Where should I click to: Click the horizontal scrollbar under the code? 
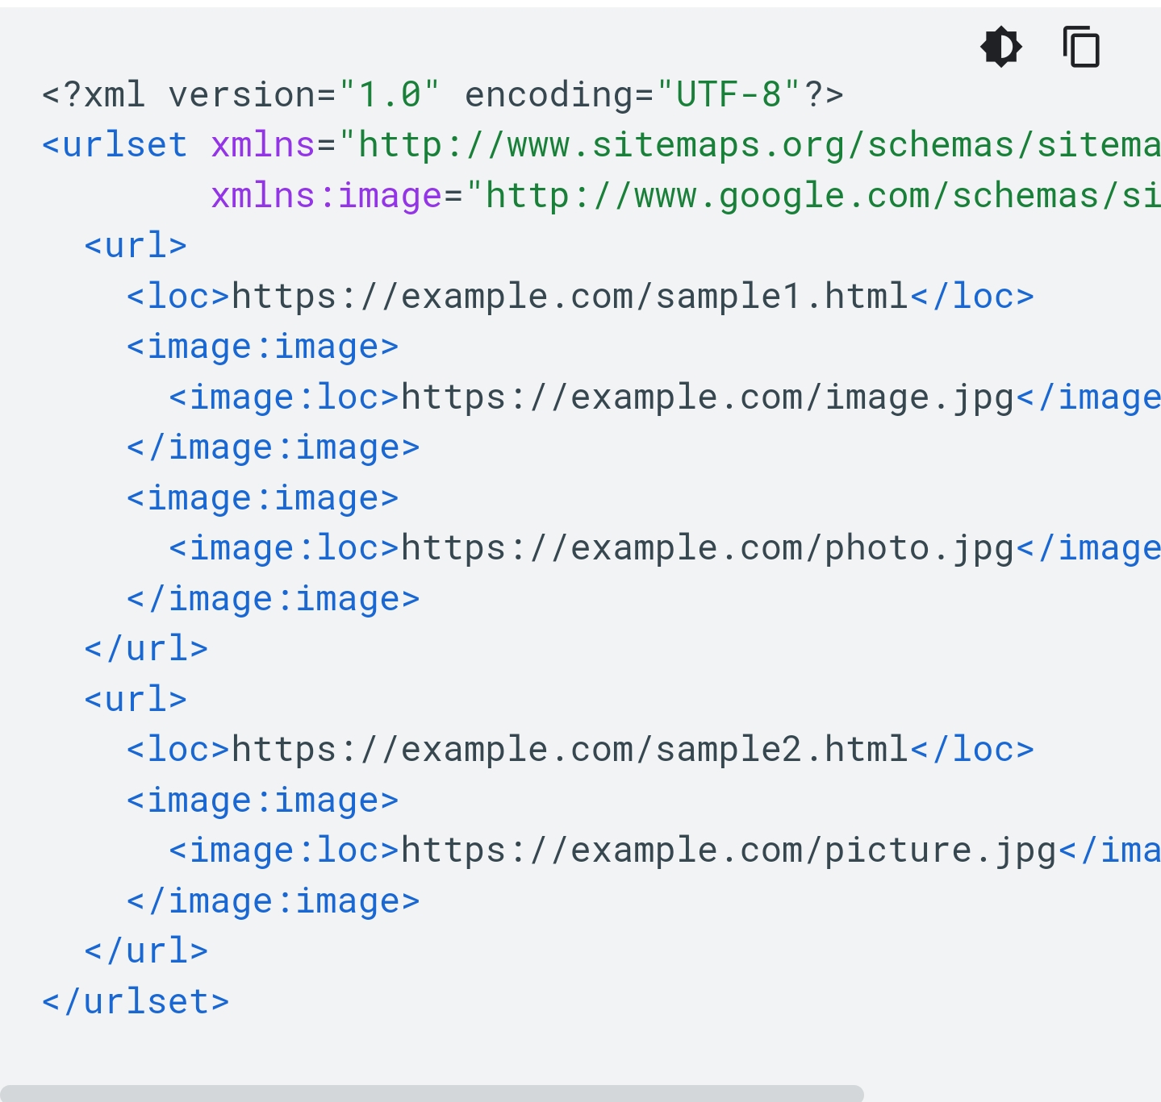pos(432,1093)
